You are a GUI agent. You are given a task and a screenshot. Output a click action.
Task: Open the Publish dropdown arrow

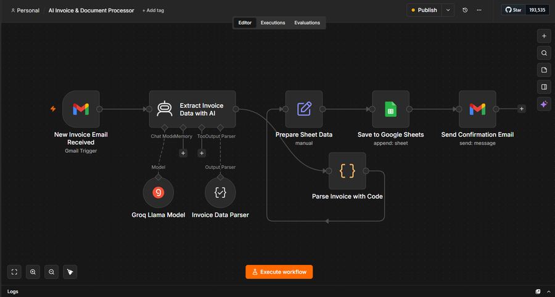coord(448,10)
